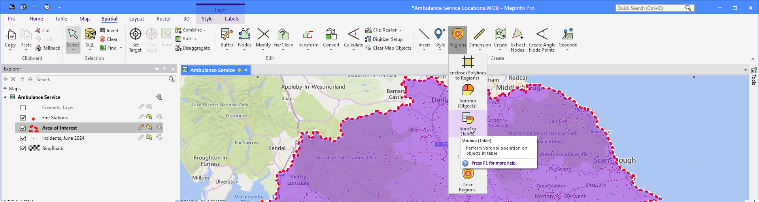Click the Set Target icon
Viewport: 759px width, 202px height.
(135, 40)
